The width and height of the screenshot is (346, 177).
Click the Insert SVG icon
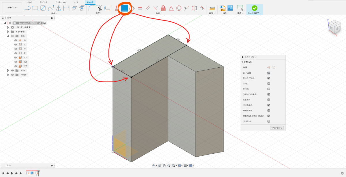pos(222,8)
